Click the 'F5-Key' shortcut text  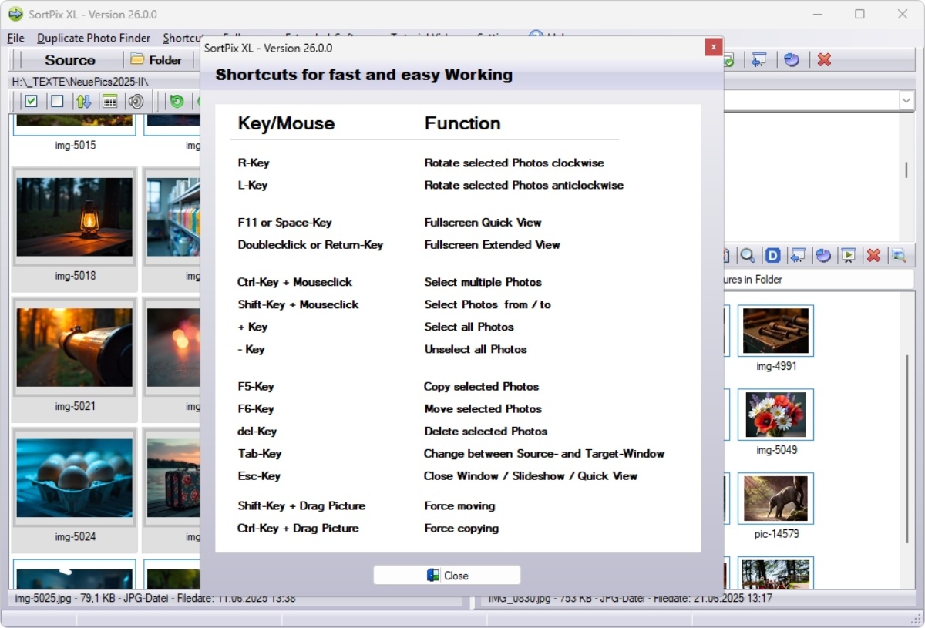coord(256,386)
